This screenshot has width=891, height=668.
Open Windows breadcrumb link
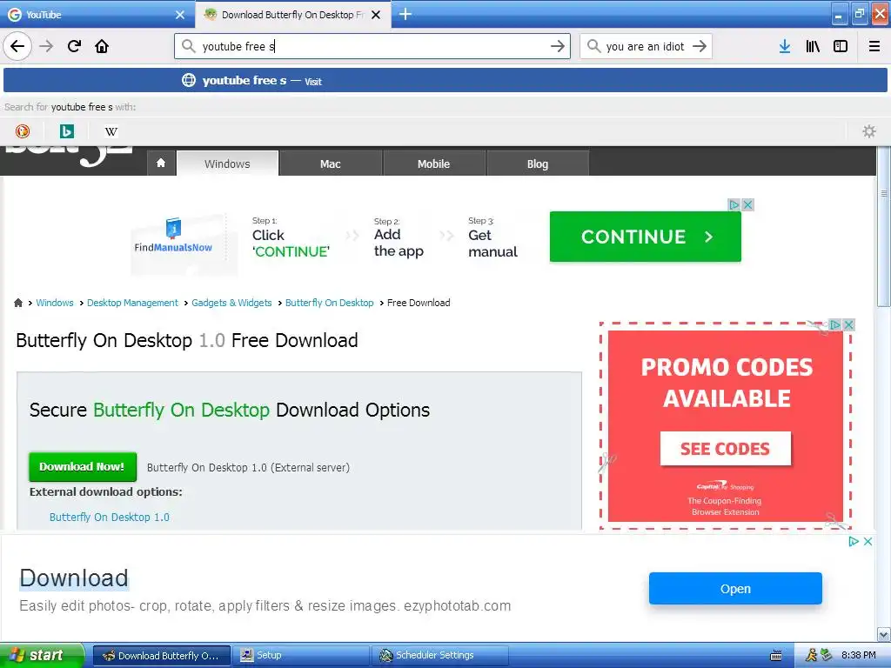55,303
